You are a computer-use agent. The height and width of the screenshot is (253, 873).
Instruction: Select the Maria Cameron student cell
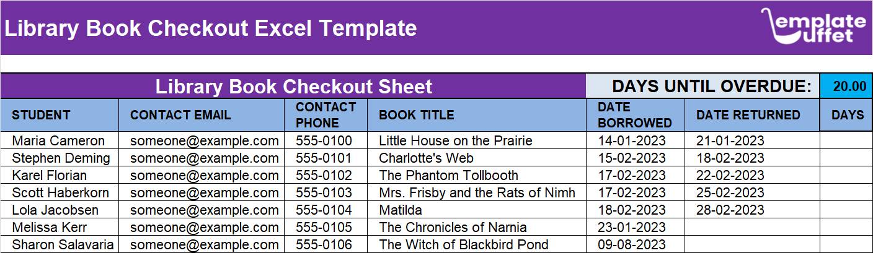60,140
